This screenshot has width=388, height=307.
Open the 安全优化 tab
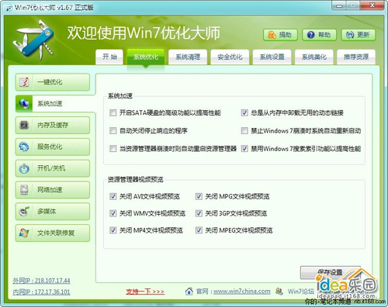230,57
